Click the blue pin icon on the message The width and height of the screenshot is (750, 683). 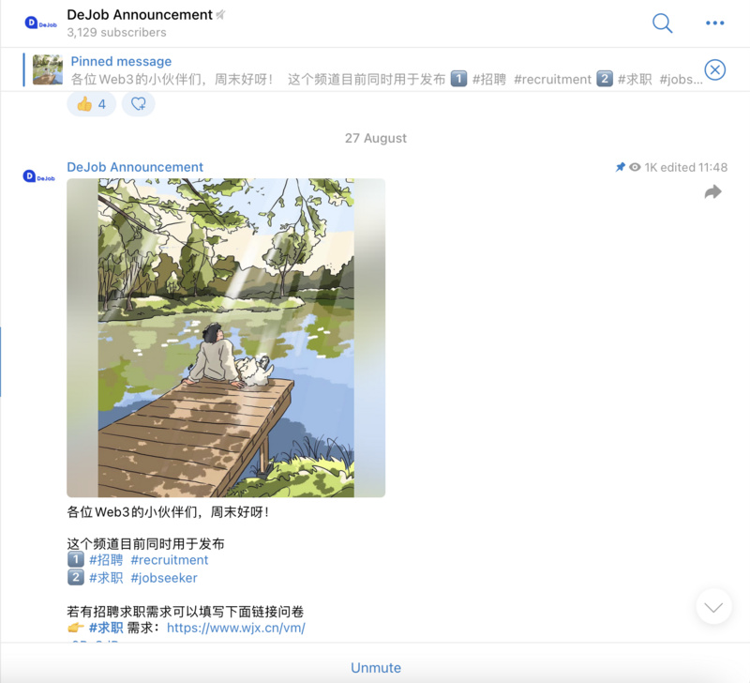pyautogui.click(x=621, y=166)
